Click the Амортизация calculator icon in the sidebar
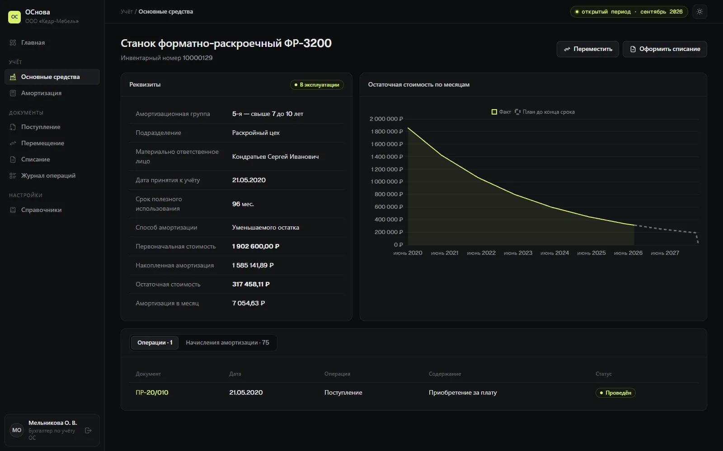 point(13,93)
